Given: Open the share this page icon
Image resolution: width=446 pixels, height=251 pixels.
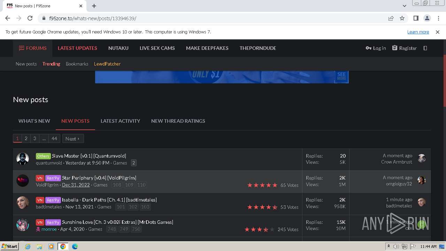Looking at the screenshot, I should (391, 18).
